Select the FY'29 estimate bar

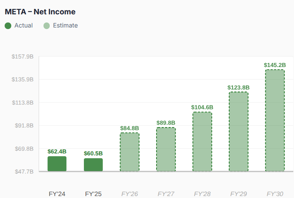coord(238,132)
